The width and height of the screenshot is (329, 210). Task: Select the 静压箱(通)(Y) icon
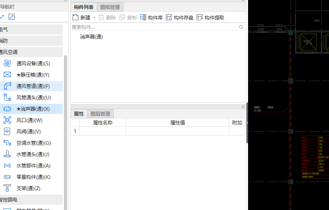(x=7, y=75)
